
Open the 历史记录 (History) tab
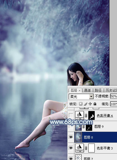pos(111,90)
